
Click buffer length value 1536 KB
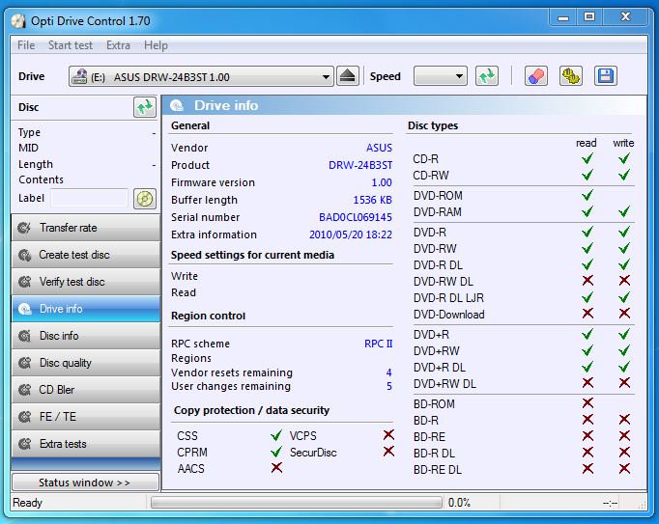(x=372, y=200)
